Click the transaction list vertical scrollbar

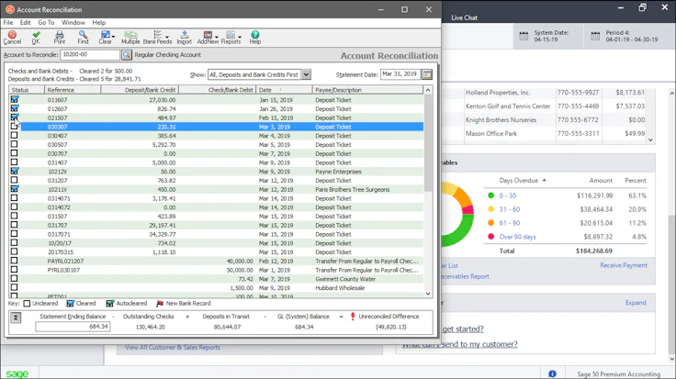428,192
